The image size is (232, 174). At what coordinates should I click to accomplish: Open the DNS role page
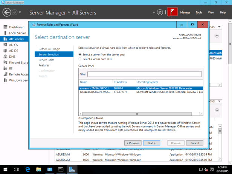(x=13, y=57)
